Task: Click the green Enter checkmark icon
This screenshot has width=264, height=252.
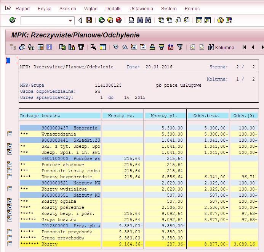Action: pos(13,20)
